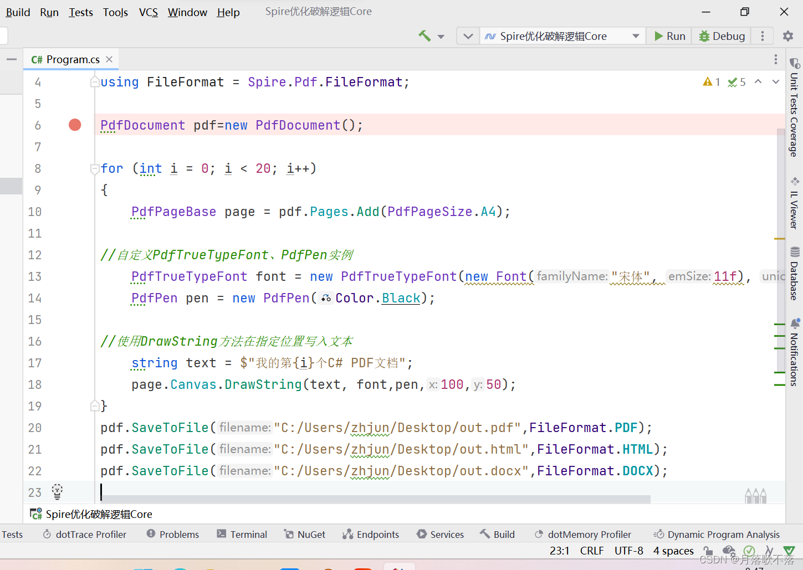The width and height of the screenshot is (803, 570).
Task: Open the IDE settings gear icon
Action: [787, 35]
